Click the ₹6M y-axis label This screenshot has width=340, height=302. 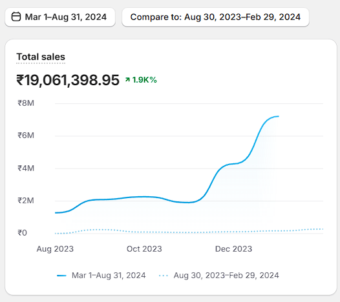(26, 136)
